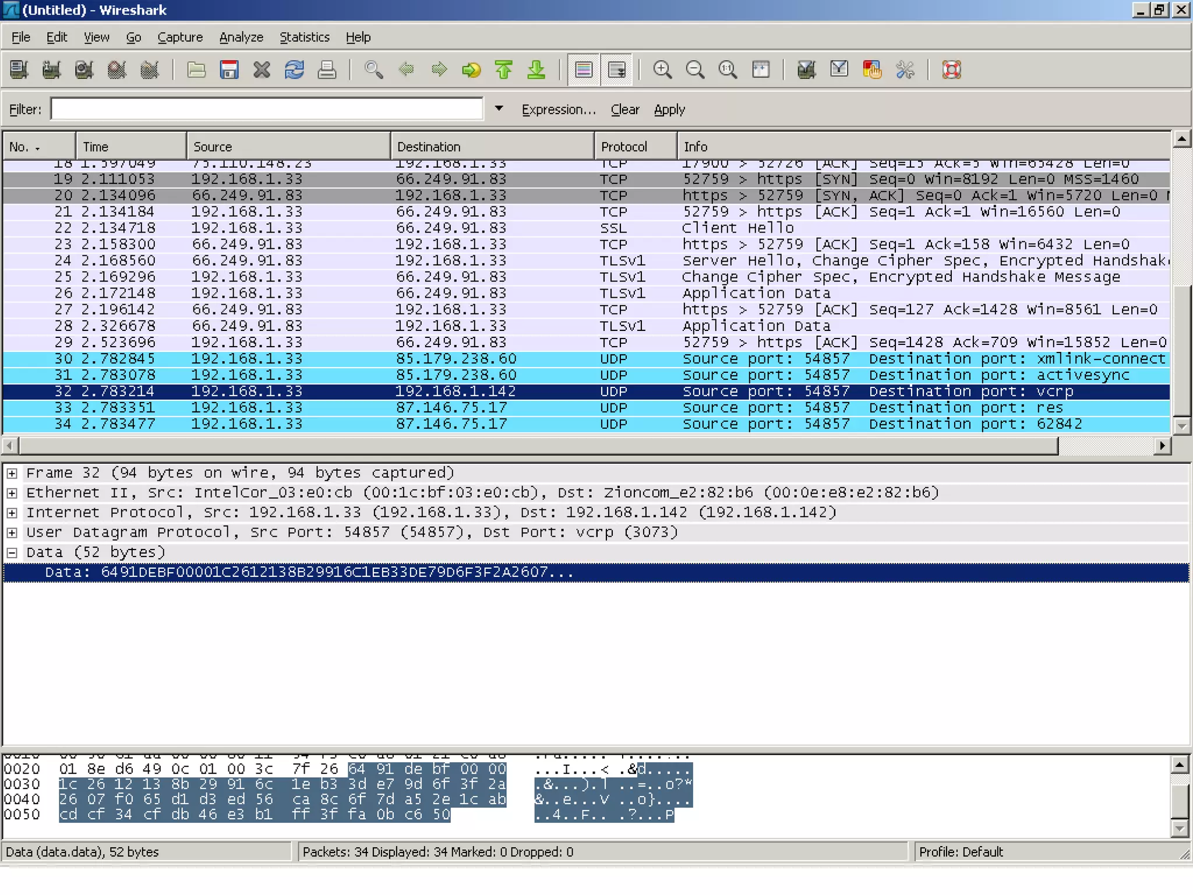The height and width of the screenshot is (895, 1193).
Task: Open the Analyze menu
Action: click(x=241, y=37)
